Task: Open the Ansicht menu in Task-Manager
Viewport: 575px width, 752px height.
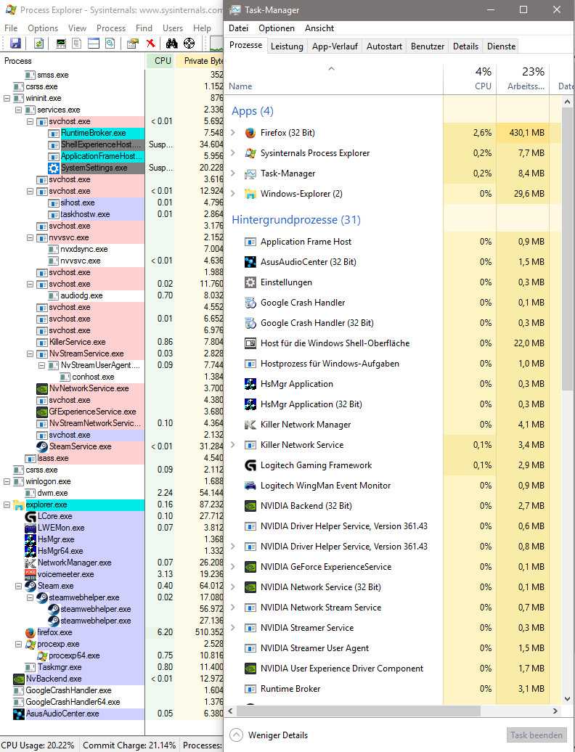Action: pyautogui.click(x=319, y=28)
